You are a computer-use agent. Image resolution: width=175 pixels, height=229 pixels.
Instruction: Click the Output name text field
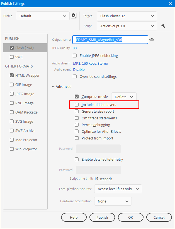coord(110,40)
